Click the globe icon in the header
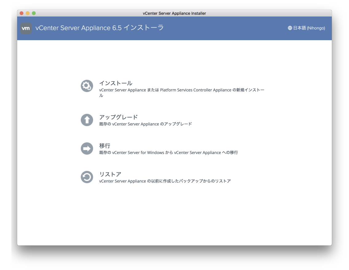The width and height of the screenshot is (349, 270). coord(290,28)
